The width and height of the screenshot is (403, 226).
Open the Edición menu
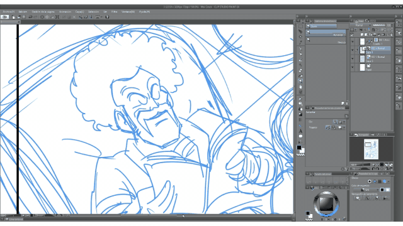click(23, 12)
